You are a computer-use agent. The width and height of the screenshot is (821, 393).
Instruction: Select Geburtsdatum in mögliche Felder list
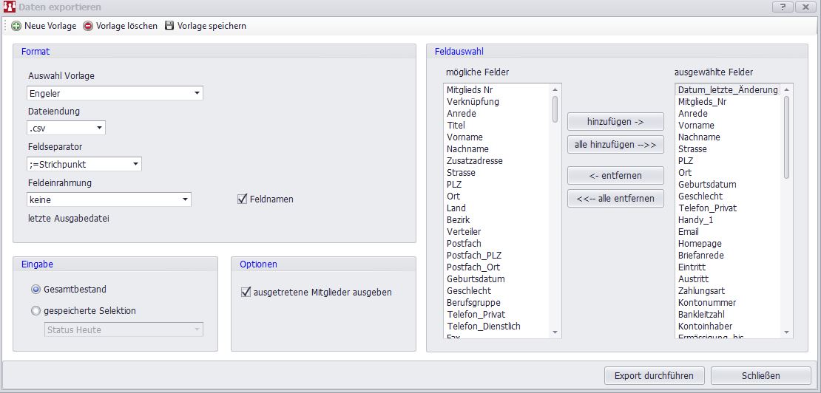coord(476,279)
